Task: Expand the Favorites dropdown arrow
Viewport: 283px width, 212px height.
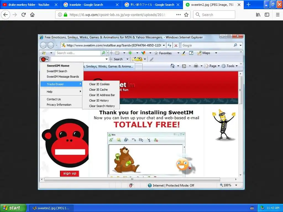Action: [178, 53]
